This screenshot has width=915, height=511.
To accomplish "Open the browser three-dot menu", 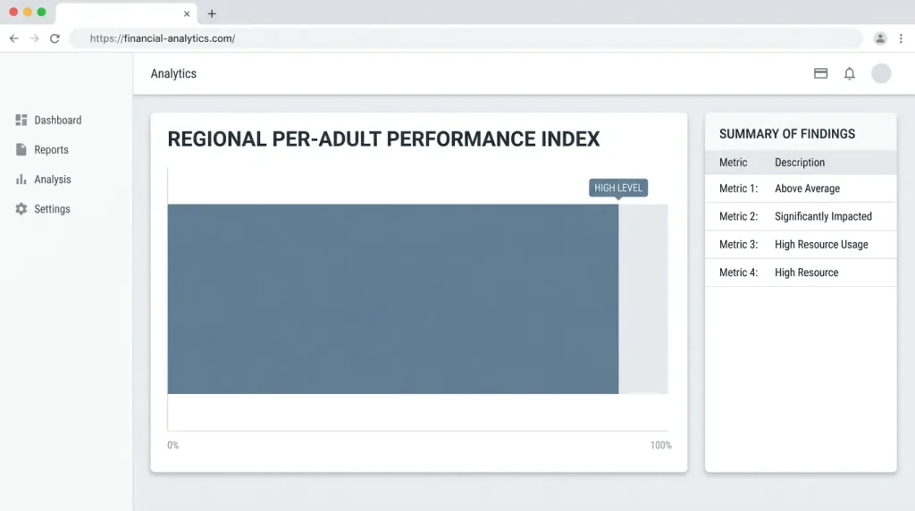I will [x=901, y=38].
